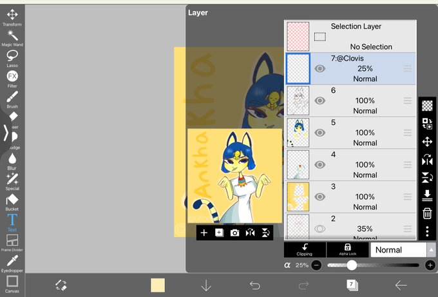Grab the reorder handle of layer 7:@Clovis

[408, 68]
